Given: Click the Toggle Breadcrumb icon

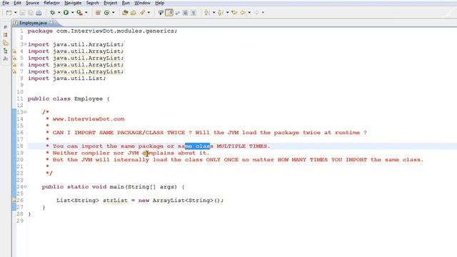Looking at the screenshot, I should [161, 13].
